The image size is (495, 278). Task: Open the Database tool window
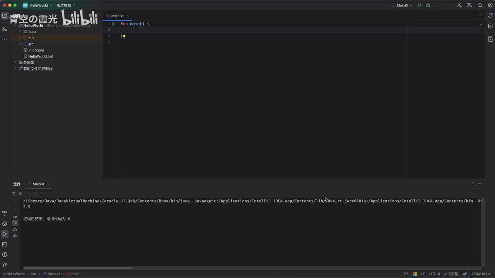[490, 26]
